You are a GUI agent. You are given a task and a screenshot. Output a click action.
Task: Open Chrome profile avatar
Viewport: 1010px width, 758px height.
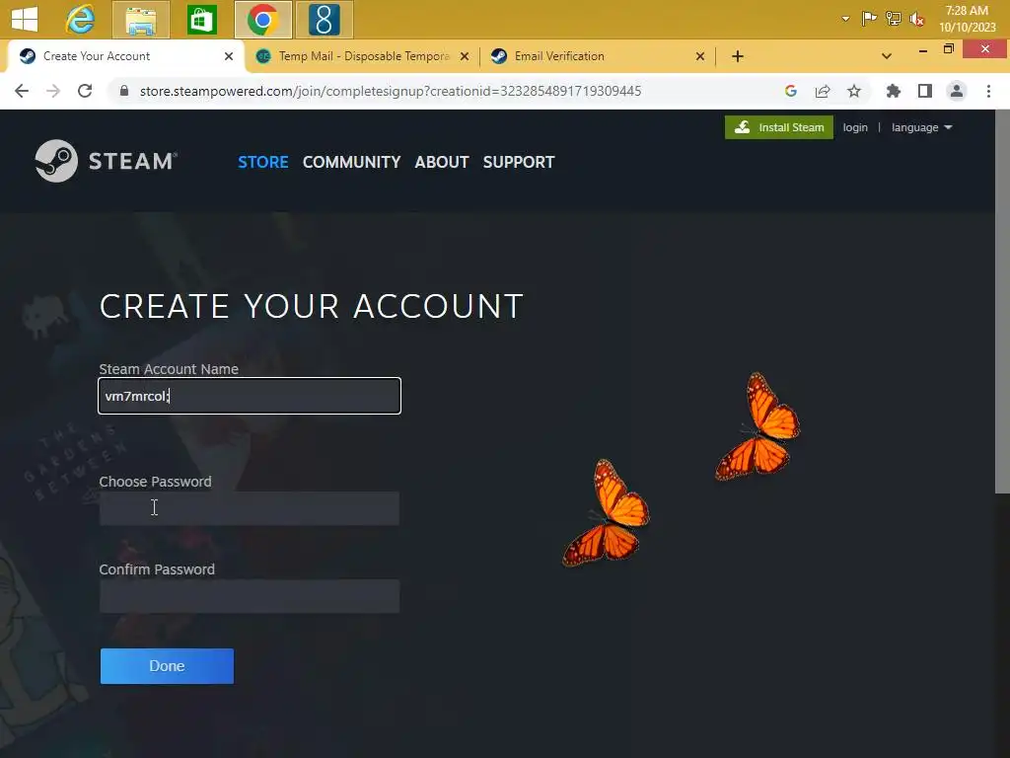point(957,91)
